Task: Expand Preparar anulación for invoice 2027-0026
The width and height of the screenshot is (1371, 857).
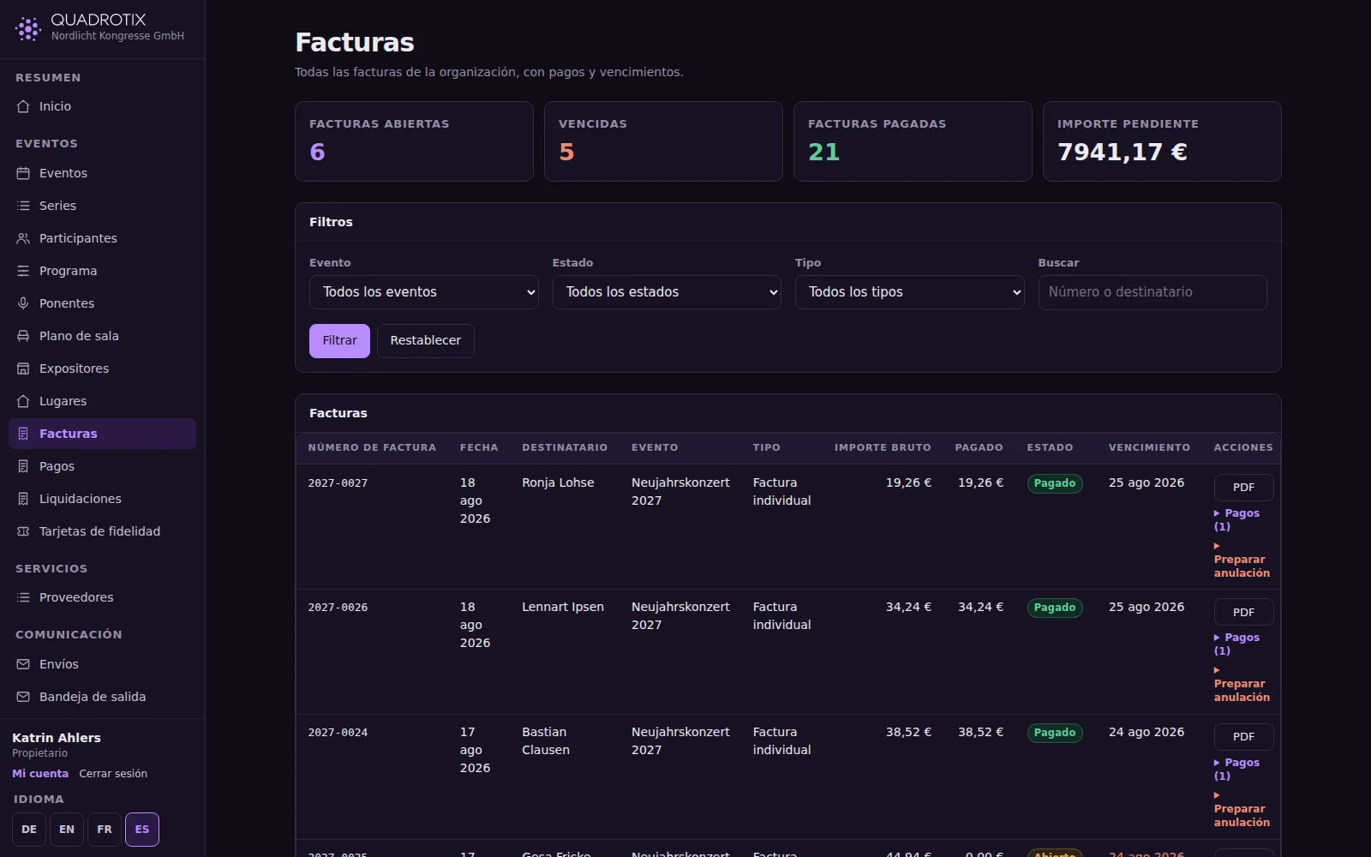Action: (1242, 684)
